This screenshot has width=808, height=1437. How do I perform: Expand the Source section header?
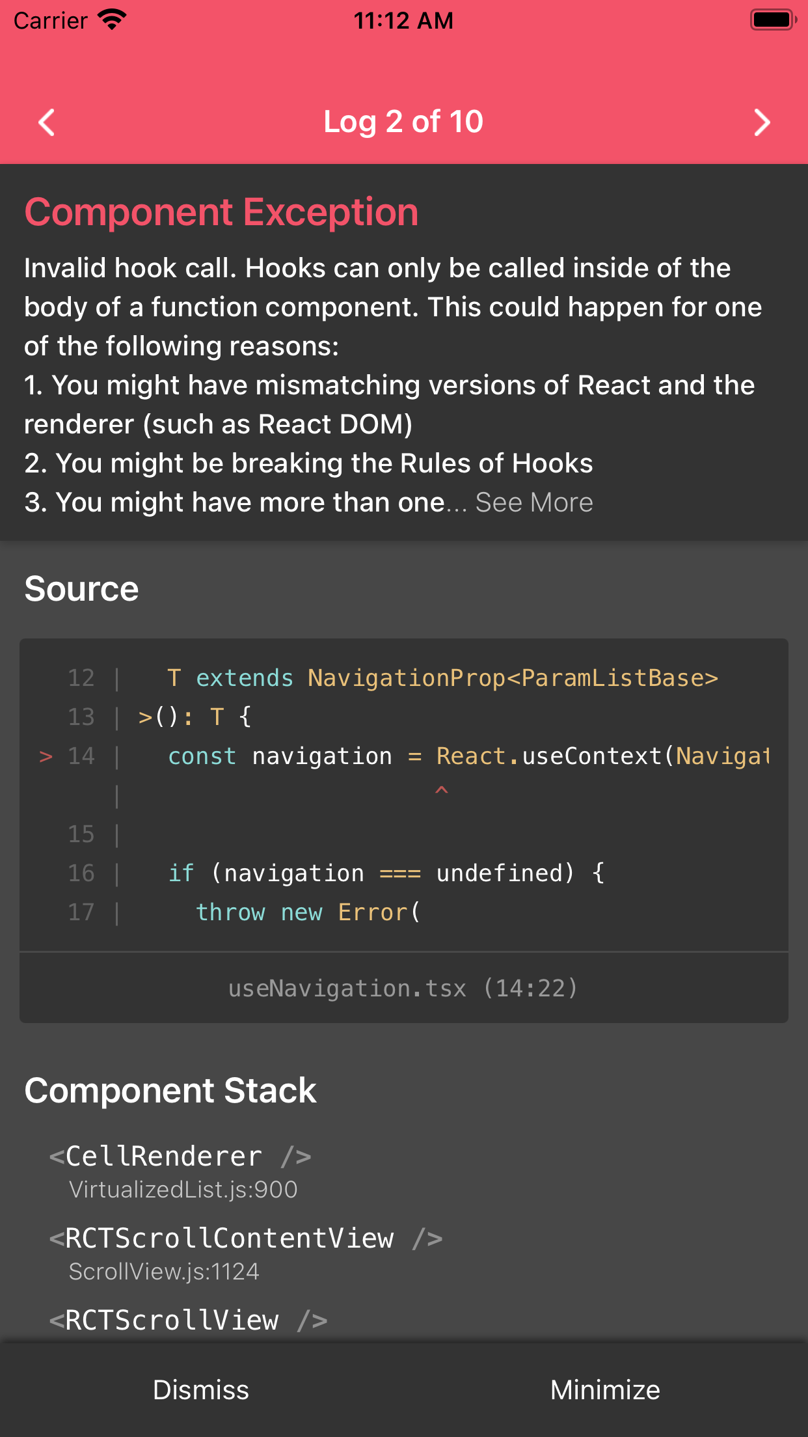click(81, 588)
